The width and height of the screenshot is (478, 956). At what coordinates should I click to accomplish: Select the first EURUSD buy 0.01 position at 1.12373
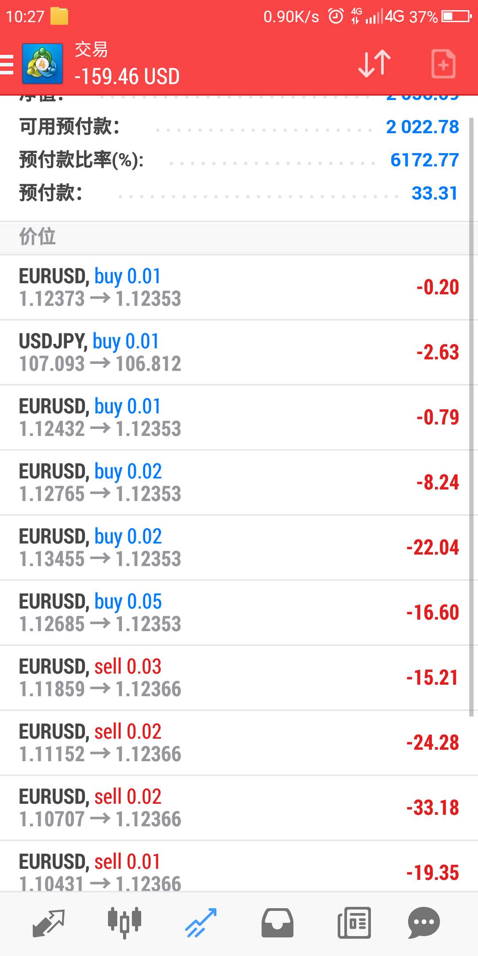coord(235,287)
